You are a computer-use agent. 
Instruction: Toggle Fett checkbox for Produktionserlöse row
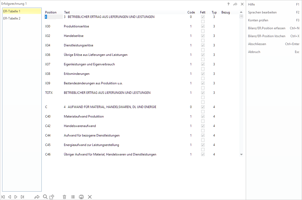click(203, 26)
